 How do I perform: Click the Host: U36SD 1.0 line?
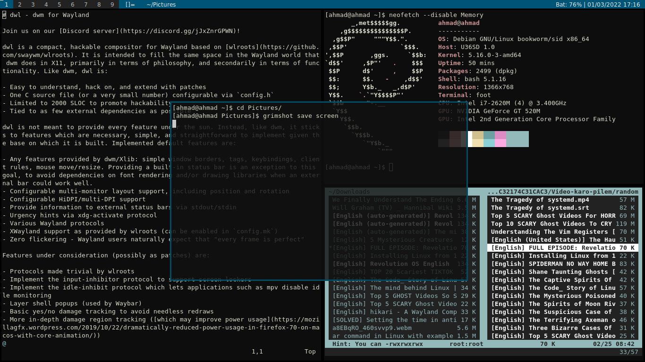(467, 47)
